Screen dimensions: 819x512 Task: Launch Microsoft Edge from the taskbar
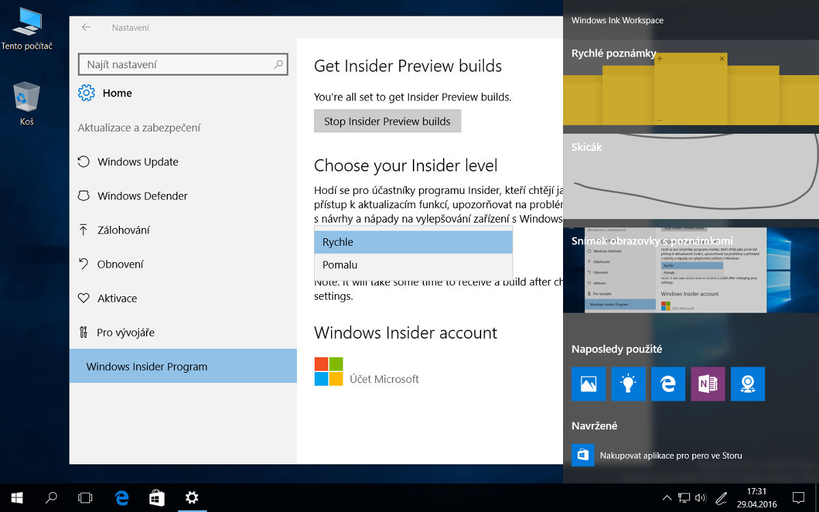tap(122, 498)
